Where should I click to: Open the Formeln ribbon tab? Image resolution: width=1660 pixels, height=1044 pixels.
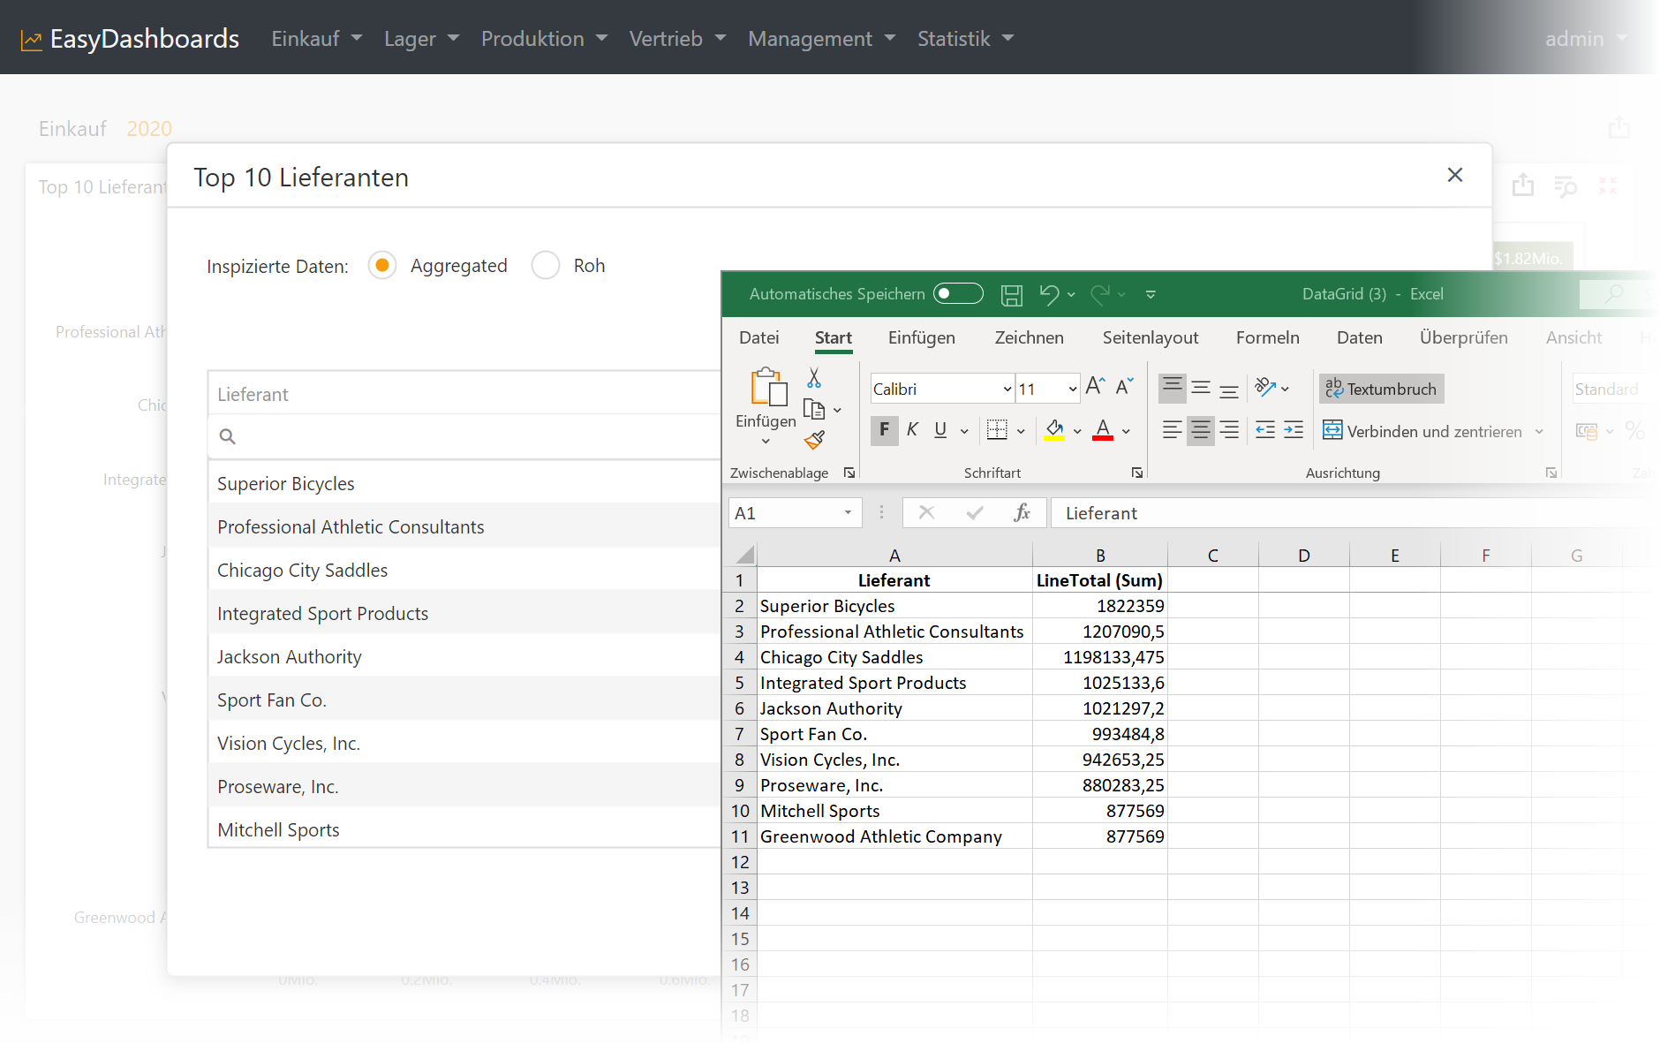coord(1267,337)
